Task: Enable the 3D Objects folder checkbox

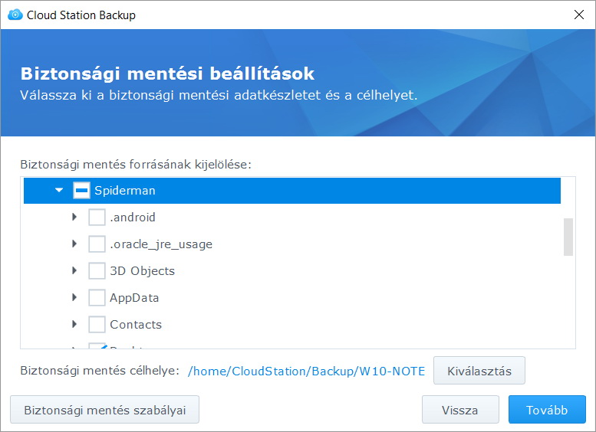Action: pyautogui.click(x=97, y=271)
